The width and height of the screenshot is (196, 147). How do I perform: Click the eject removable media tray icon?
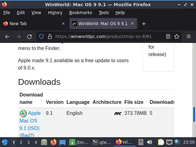click(x=141, y=142)
